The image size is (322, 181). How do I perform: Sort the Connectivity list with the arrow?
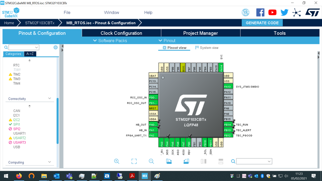coord(30,106)
